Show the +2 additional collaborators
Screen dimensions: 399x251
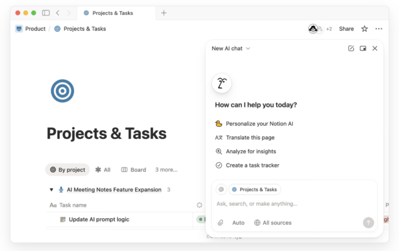[x=329, y=29]
